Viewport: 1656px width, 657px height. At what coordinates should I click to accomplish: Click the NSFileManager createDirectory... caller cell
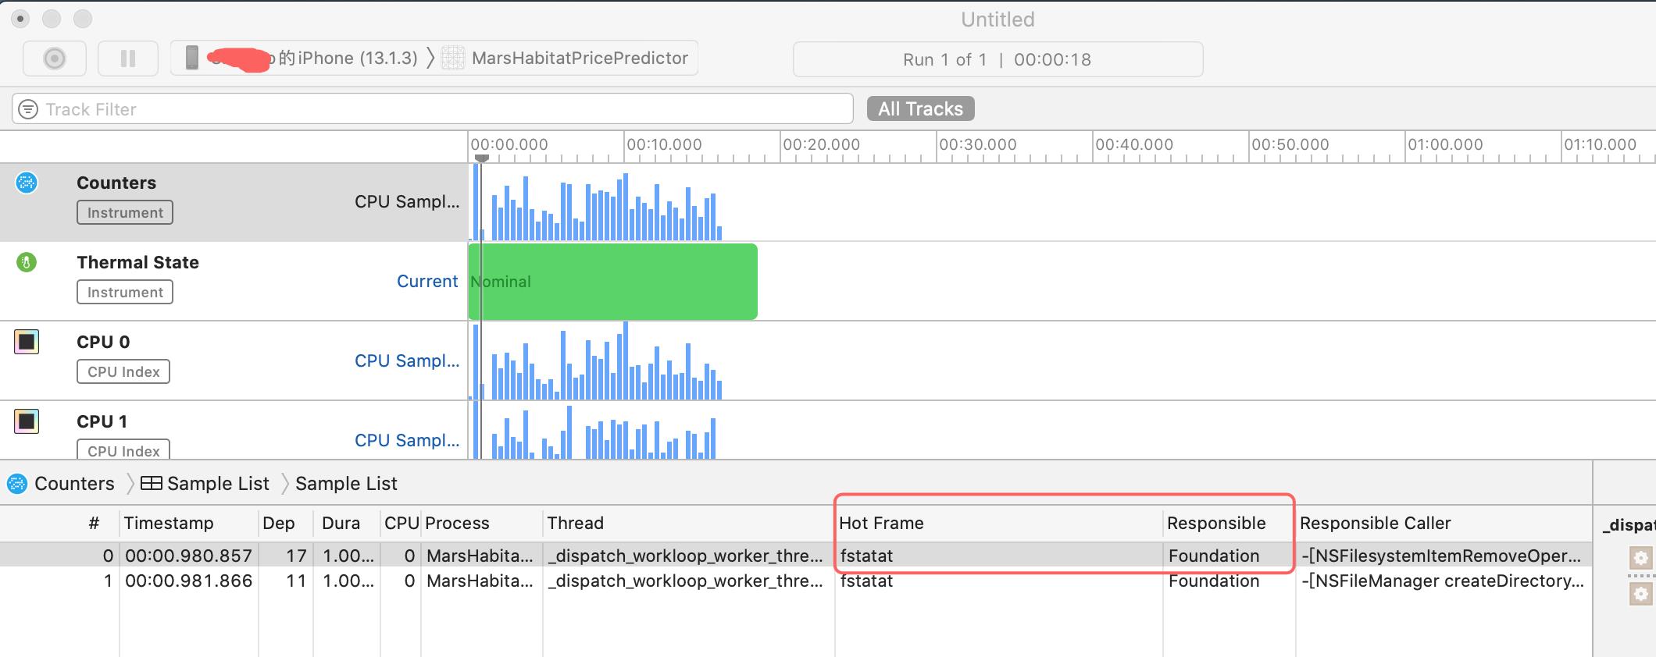click(1443, 581)
